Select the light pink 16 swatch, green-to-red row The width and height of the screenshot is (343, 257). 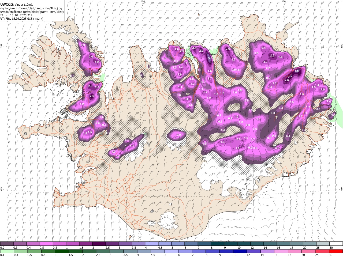click(281, 251)
